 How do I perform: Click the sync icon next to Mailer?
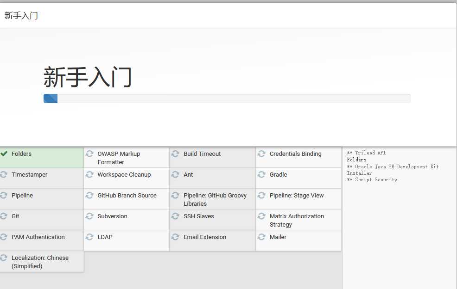261,237
